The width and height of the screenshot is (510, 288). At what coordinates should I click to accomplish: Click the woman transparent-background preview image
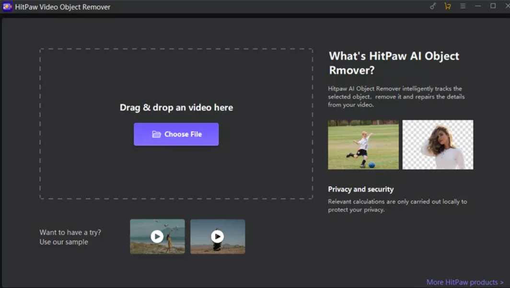coord(438,145)
